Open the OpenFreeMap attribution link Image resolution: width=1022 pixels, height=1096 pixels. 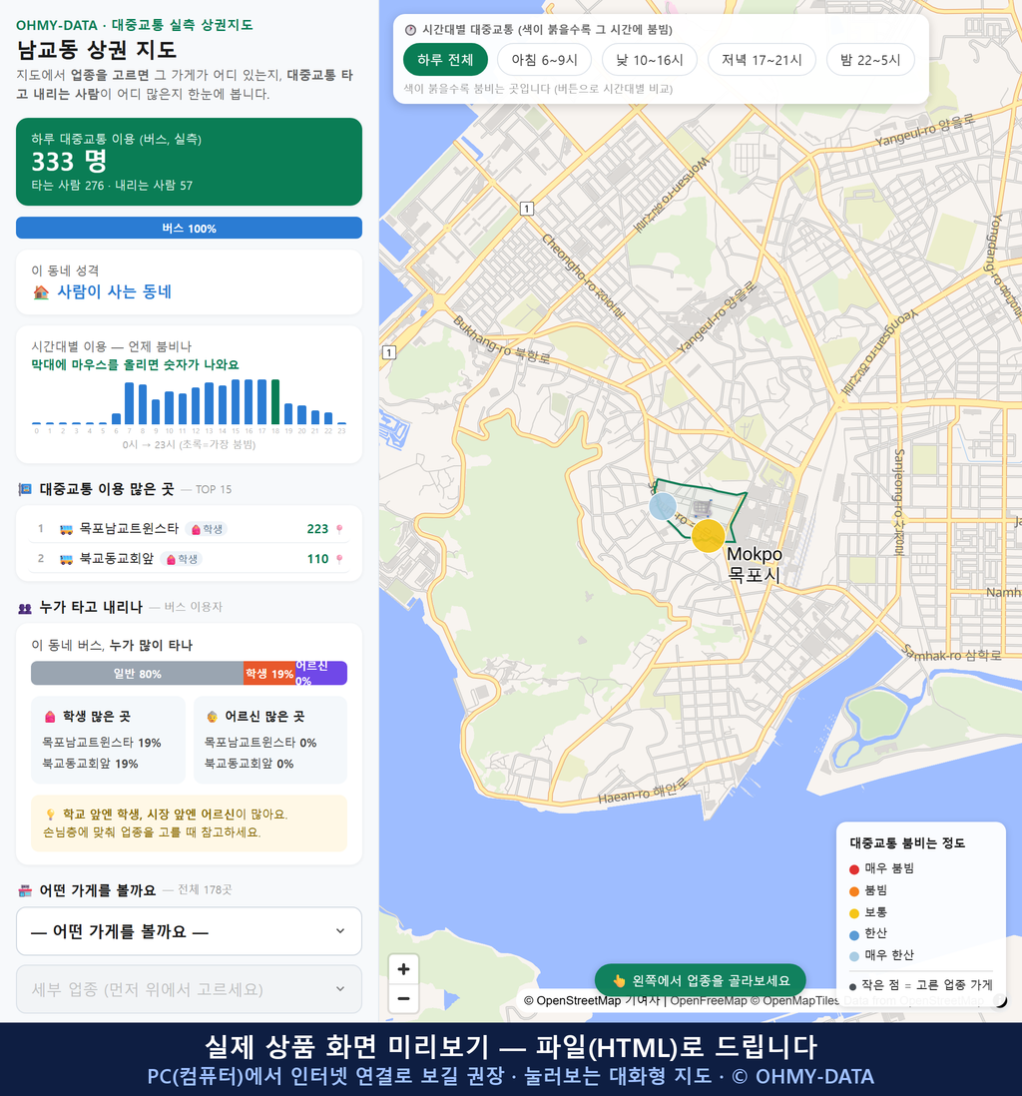point(709,1001)
